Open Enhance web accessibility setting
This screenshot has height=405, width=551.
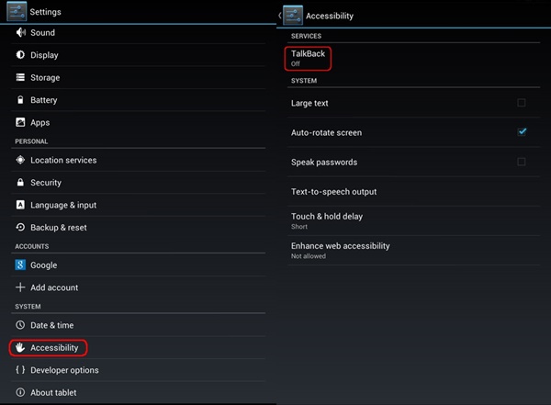413,251
